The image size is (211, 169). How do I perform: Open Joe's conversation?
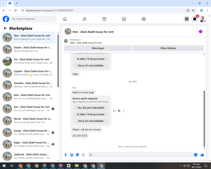[28, 61]
